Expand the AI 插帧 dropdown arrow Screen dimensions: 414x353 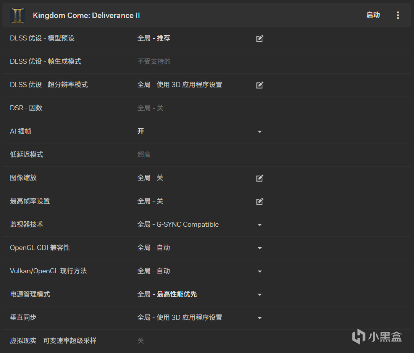[260, 132]
